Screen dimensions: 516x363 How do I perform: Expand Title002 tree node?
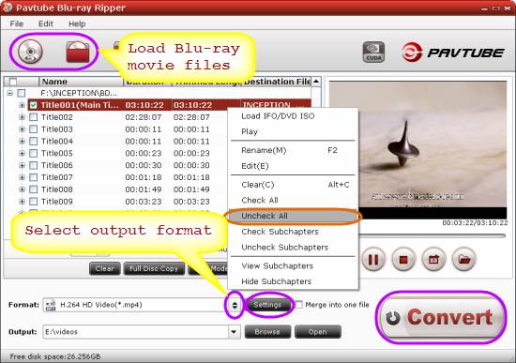22,117
